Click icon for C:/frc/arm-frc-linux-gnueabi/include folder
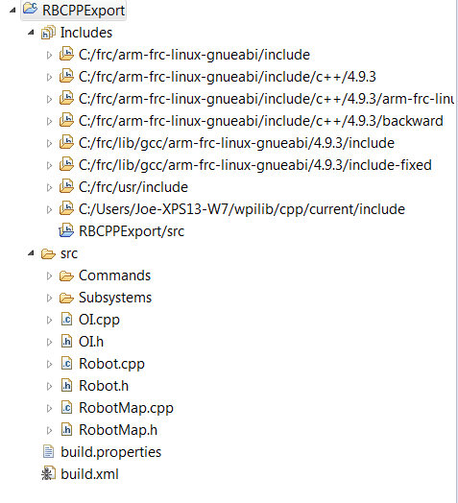 pos(66,54)
